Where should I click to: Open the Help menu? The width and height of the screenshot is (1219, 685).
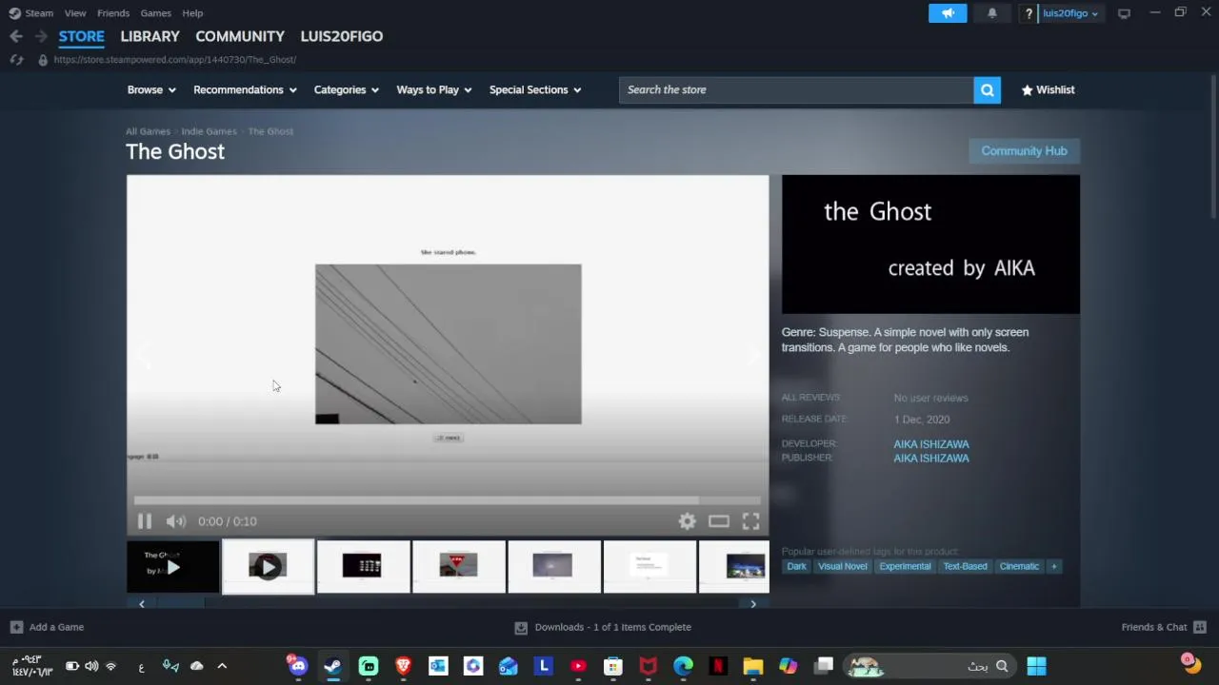pyautogui.click(x=192, y=13)
